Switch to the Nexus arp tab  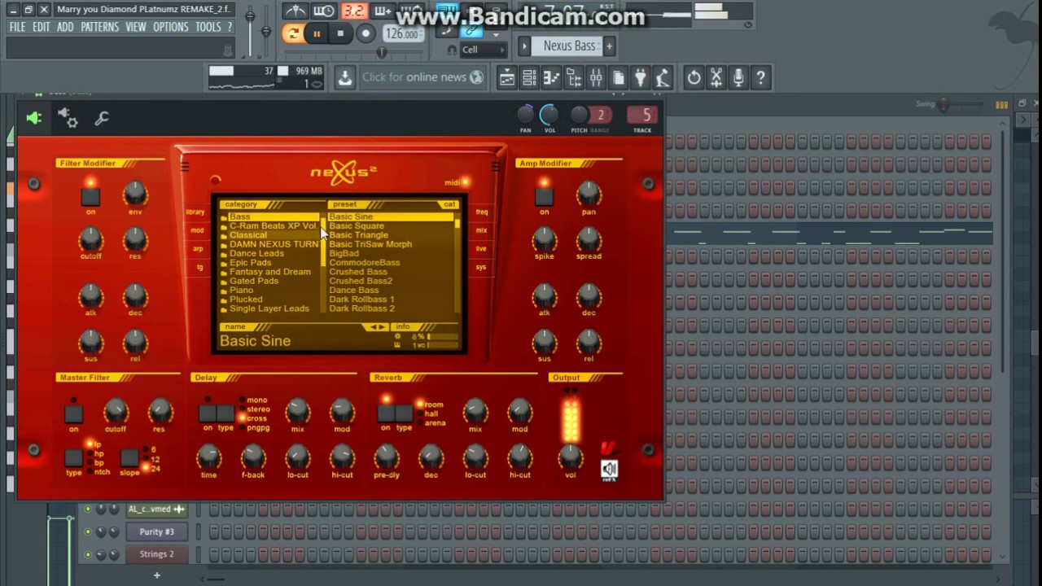click(x=197, y=249)
